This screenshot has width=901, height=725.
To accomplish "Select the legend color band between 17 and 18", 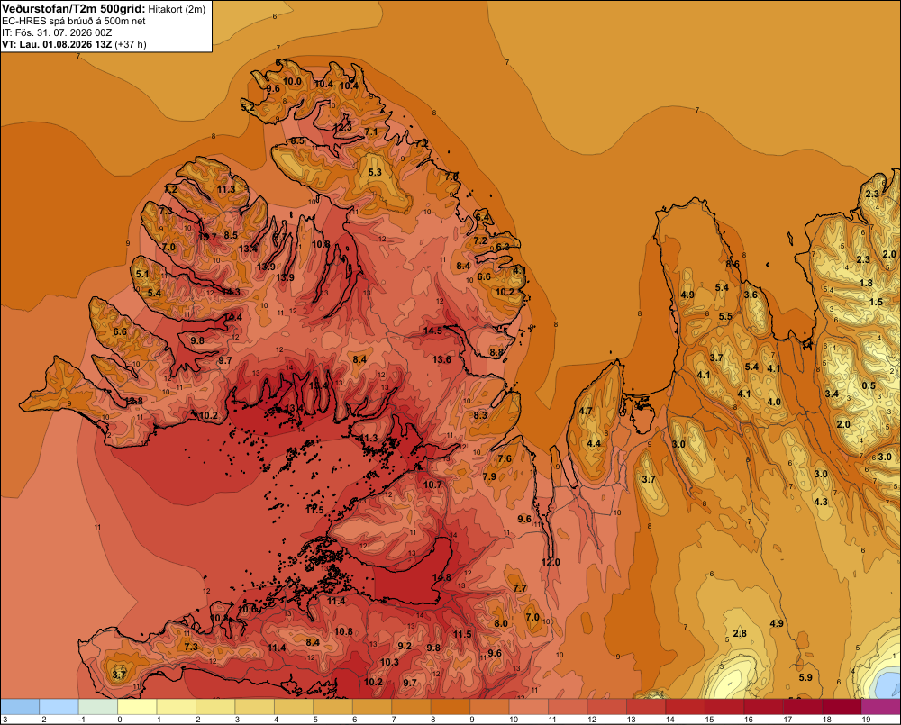I will 803,707.
